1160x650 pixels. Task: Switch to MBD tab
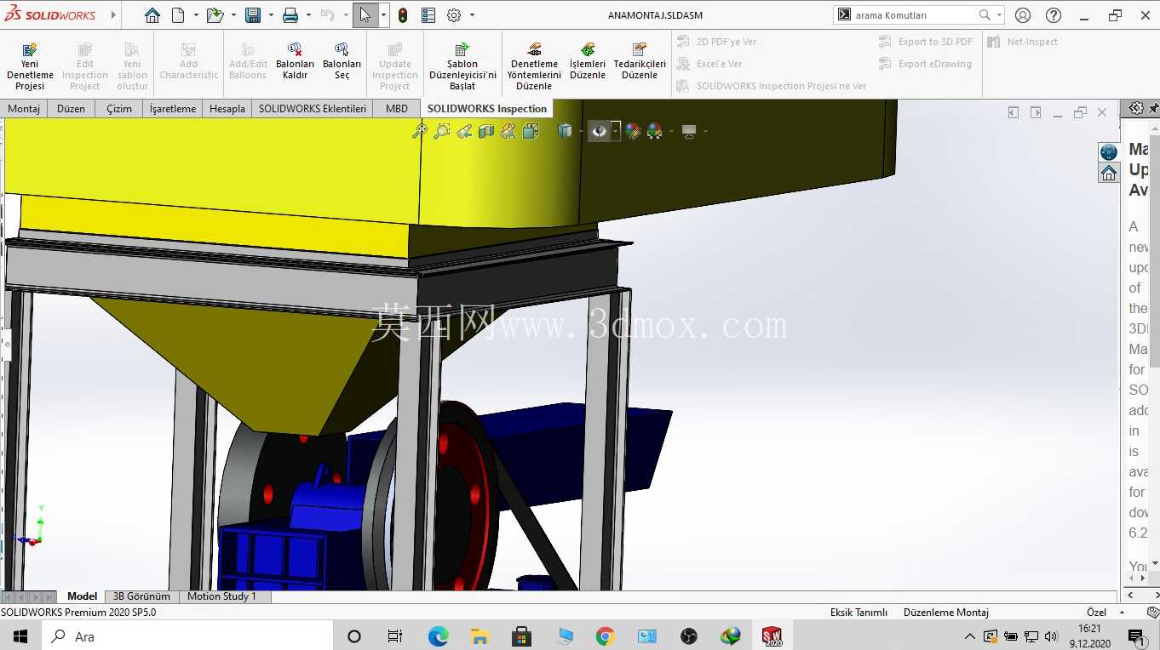click(x=396, y=108)
